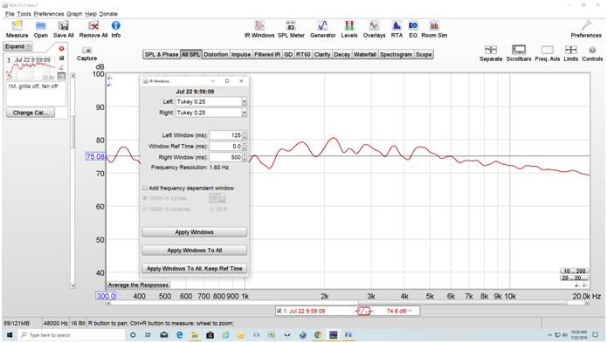Image resolution: width=607 pixels, height=343 pixels.
Task: Open the Preferences menu
Action: click(48, 14)
